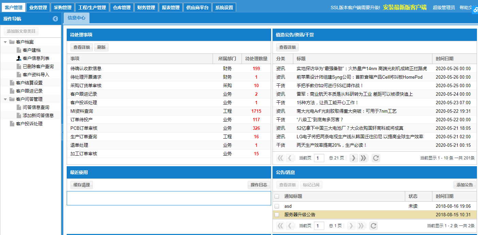The height and width of the screenshot is (235, 478).
Task: Click the link icon at top-right corner
Action: click(475, 10)
